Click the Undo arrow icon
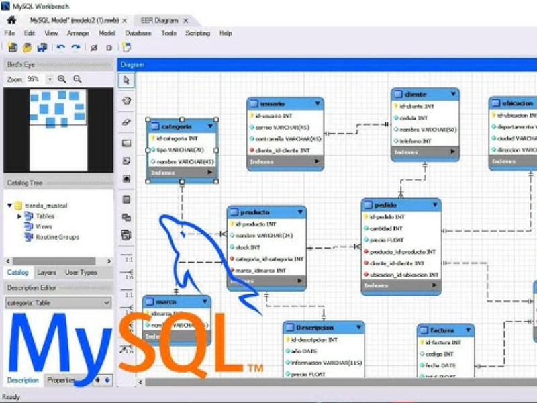Screen dimensions: 537x403 coord(61,47)
